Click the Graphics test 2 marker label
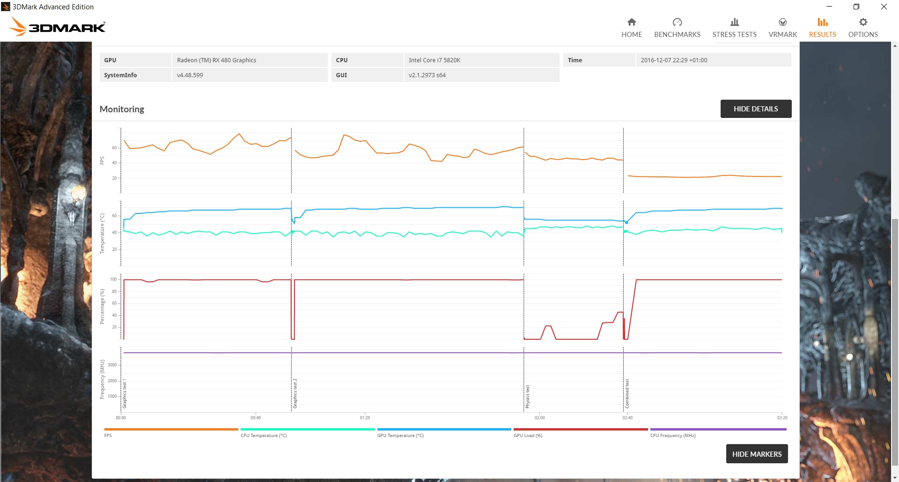This screenshot has width=899, height=482. click(295, 394)
